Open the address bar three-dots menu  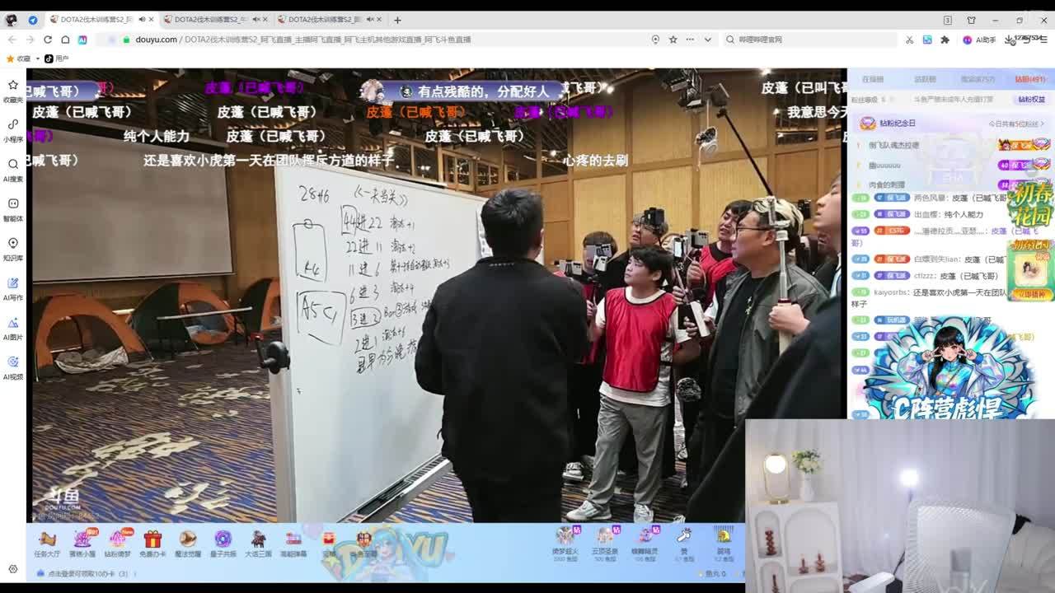click(691, 40)
